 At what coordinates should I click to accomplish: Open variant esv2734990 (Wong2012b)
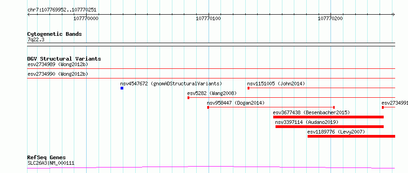coord(58,74)
